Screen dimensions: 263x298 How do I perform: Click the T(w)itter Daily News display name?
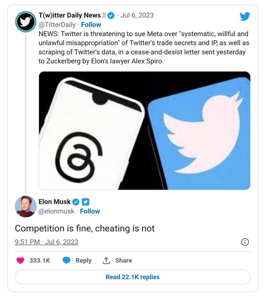pyautogui.click(x=70, y=15)
